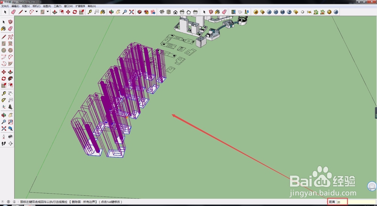
Task: Choose the Pencil line tool in top toolbar
Action: 21,12
